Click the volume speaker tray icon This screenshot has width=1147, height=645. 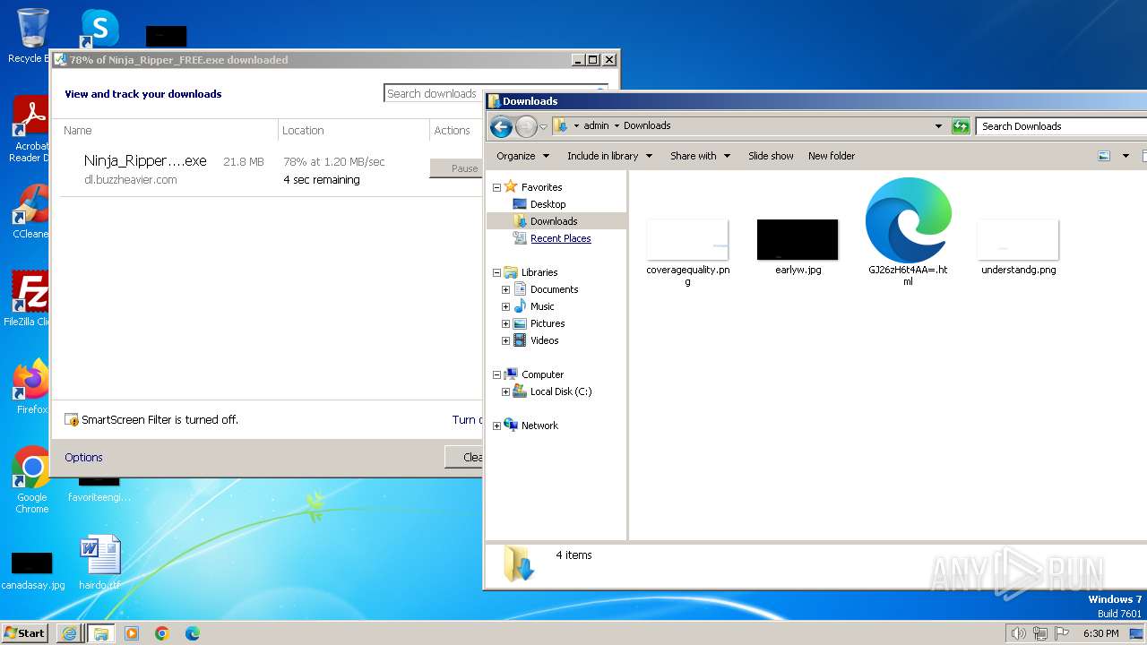1018,633
